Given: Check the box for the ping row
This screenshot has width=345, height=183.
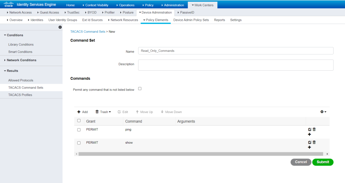Looking at the screenshot, I should 79,130.
